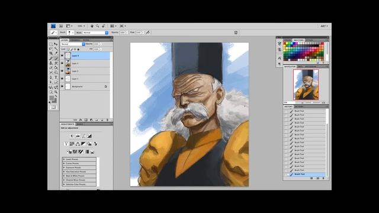
Task: Select the Clone Stamp tool
Action: (51, 63)
